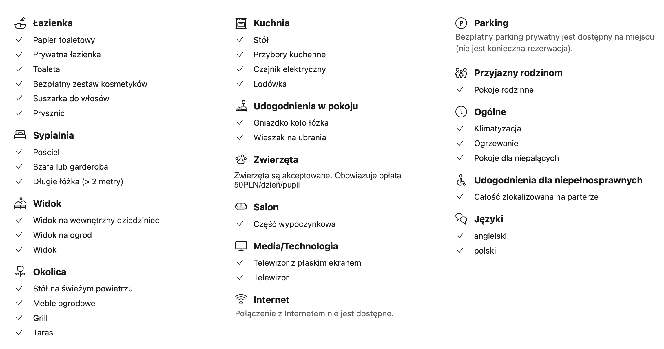Click the bathtub icon beside Łazienka
The height and width of the screenshot is (349, 664).
point(20,23)
